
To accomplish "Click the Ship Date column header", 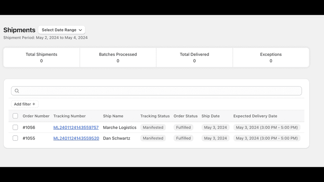I will pos(211,116).
